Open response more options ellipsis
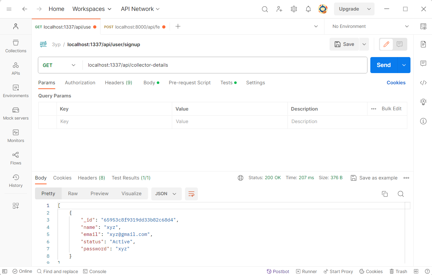Screen dimensions: 432x275 click(x=406, y=178)
